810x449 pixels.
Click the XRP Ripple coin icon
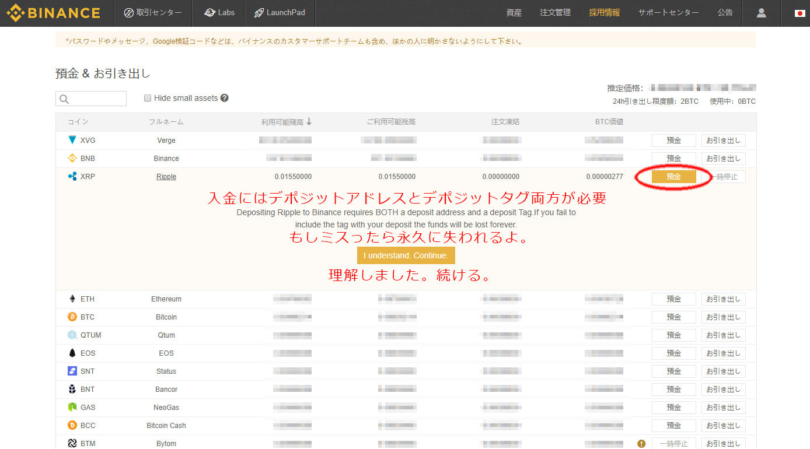(x=72, y=176)
